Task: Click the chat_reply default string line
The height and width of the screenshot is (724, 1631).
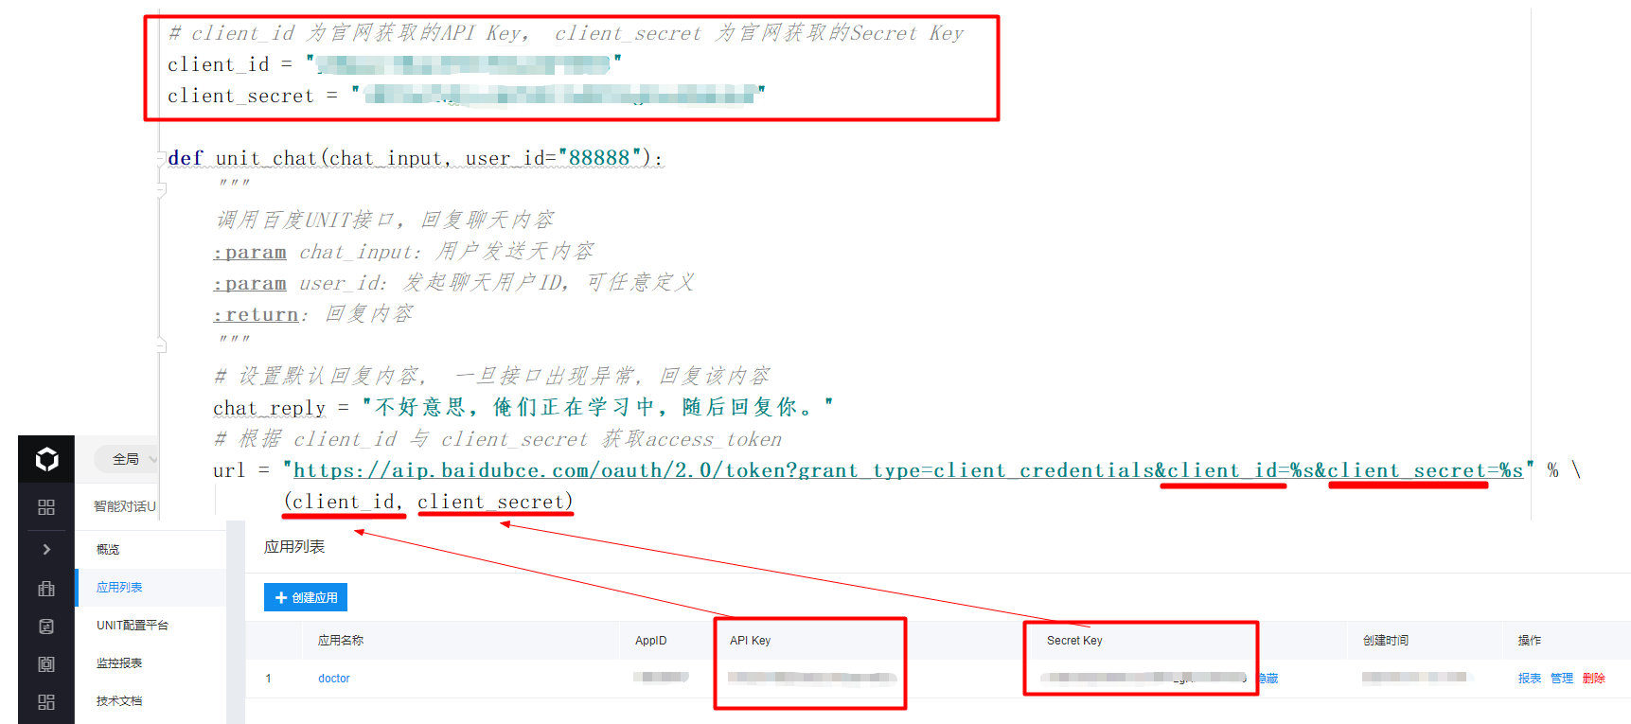Action: click(523, 407)
